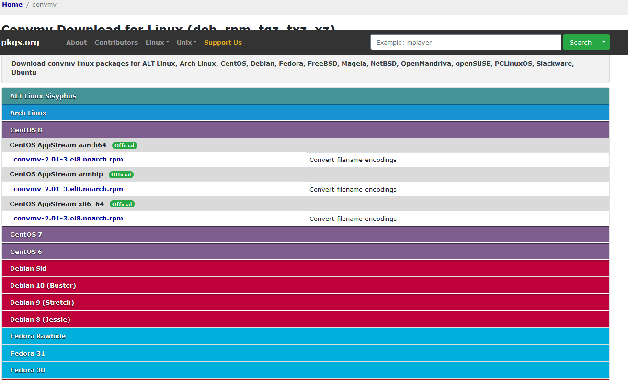Click the convmv breadcrumb text

[44, 4]
